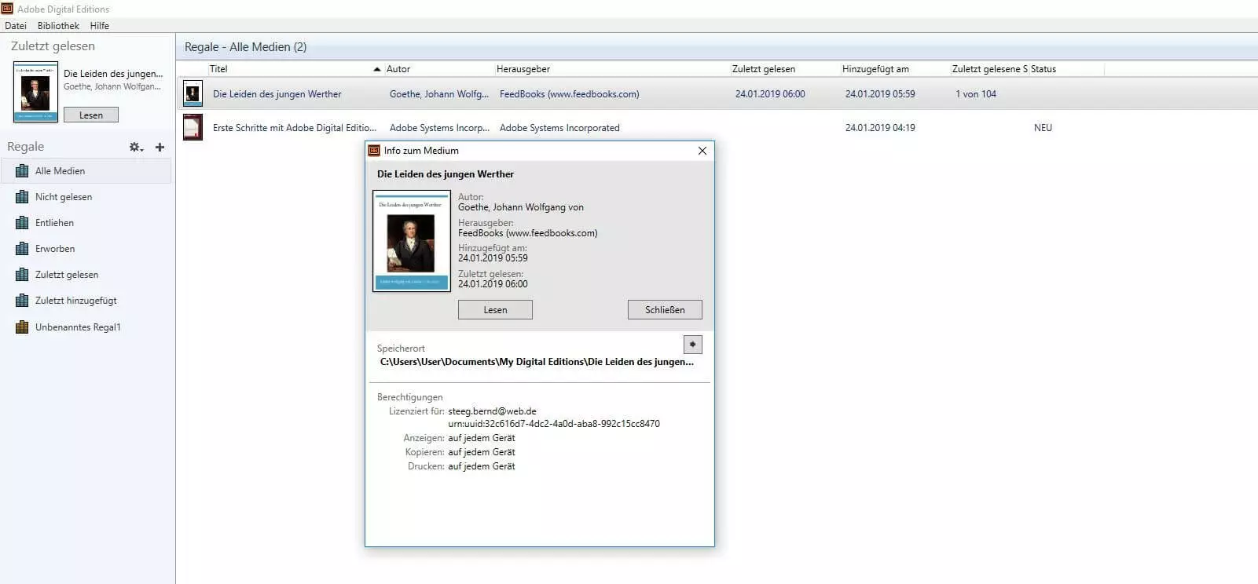This screenshot has width=1258, height=584.
Task: Click 'Erste Schritte mit Adobe Digital Editio...' title
Action: coord(295,128)
